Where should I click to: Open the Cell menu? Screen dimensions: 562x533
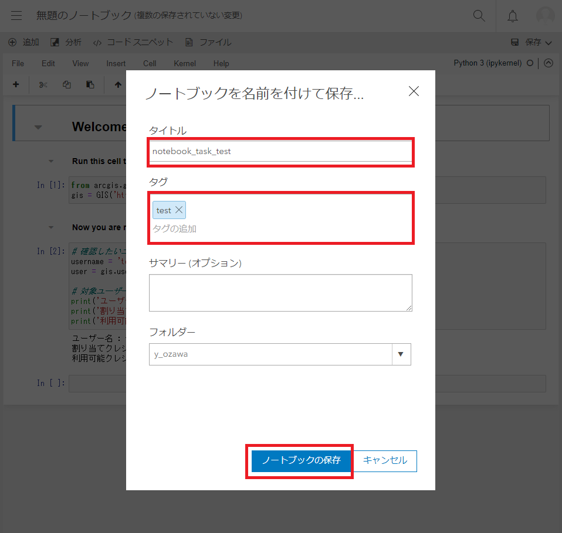tap(150, 63)
